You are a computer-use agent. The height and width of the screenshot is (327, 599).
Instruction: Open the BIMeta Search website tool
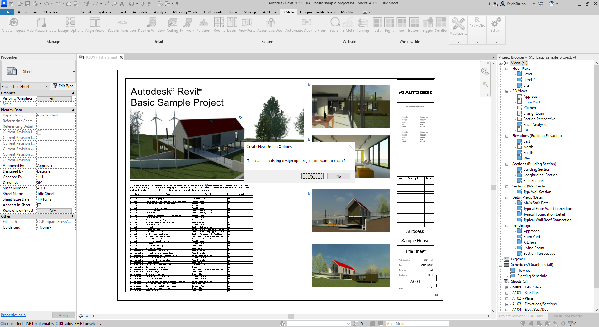tap(335, 25)
